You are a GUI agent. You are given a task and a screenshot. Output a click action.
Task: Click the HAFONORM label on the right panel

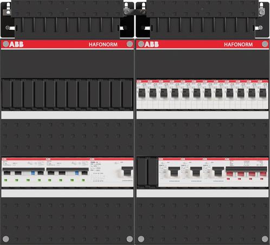pos(238,44)
